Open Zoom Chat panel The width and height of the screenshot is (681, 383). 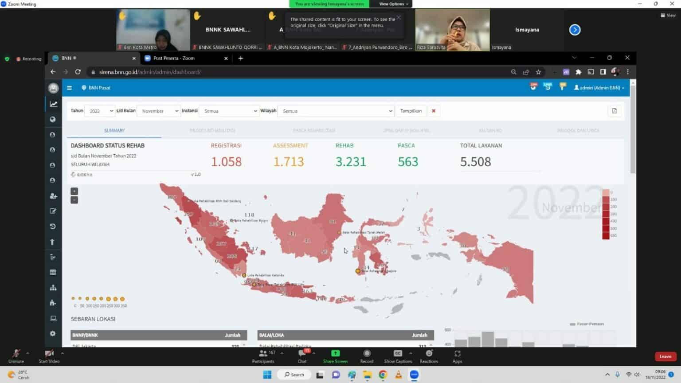(x=302, y=356)
